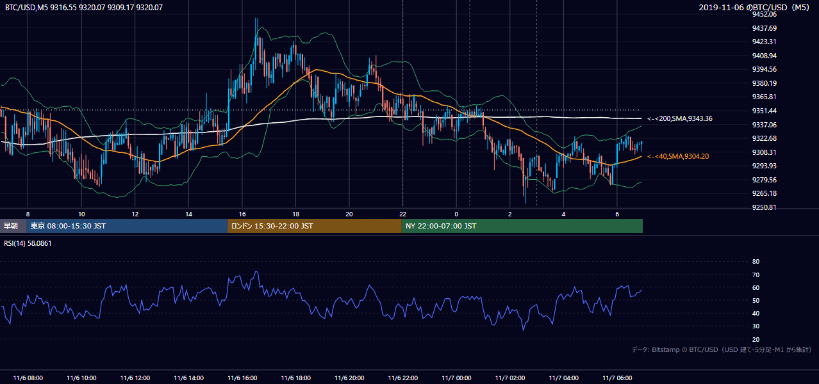The height and width of the screenshot is (384, 819).
Task: Click price axis value 9279.56
Action: 764,180
